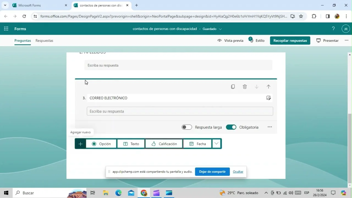Open the Estilo theme options

click(x=257, y=40)
